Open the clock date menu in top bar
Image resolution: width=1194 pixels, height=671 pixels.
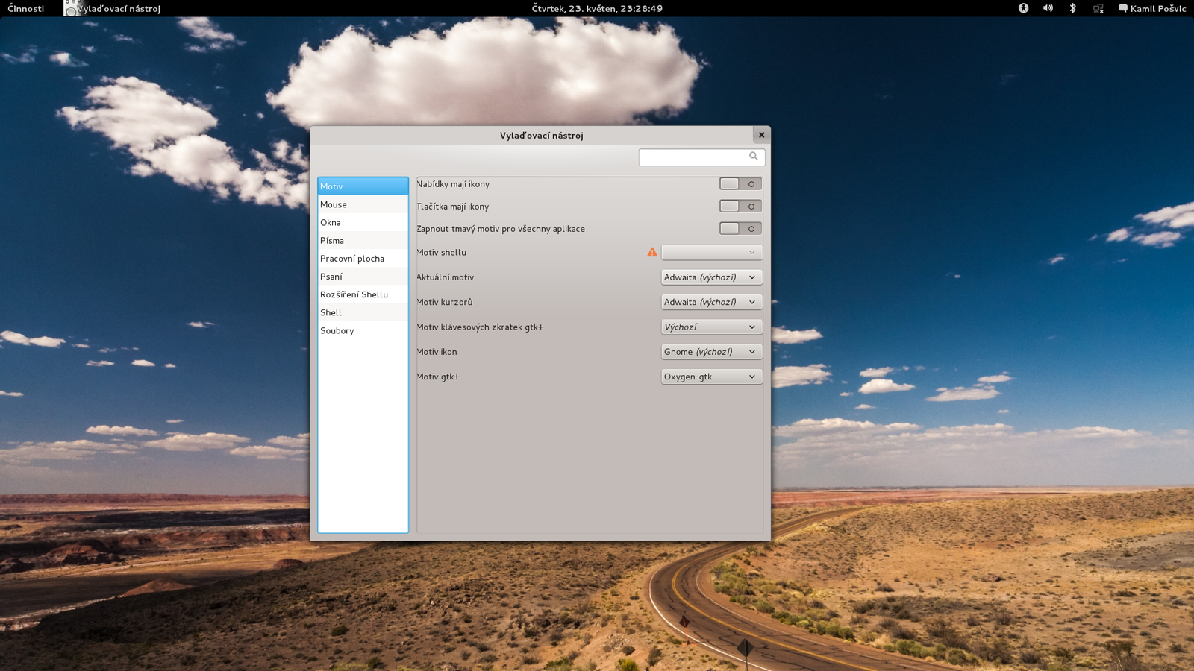597,8
